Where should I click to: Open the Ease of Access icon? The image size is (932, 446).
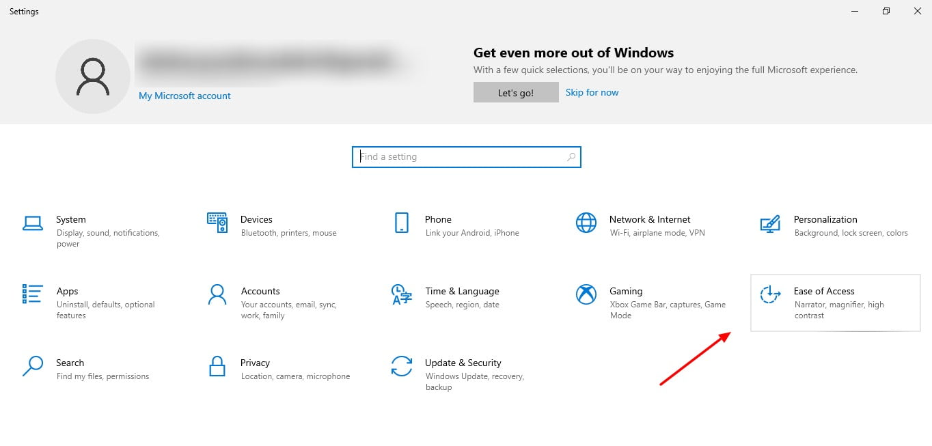(x=770, y=294)
